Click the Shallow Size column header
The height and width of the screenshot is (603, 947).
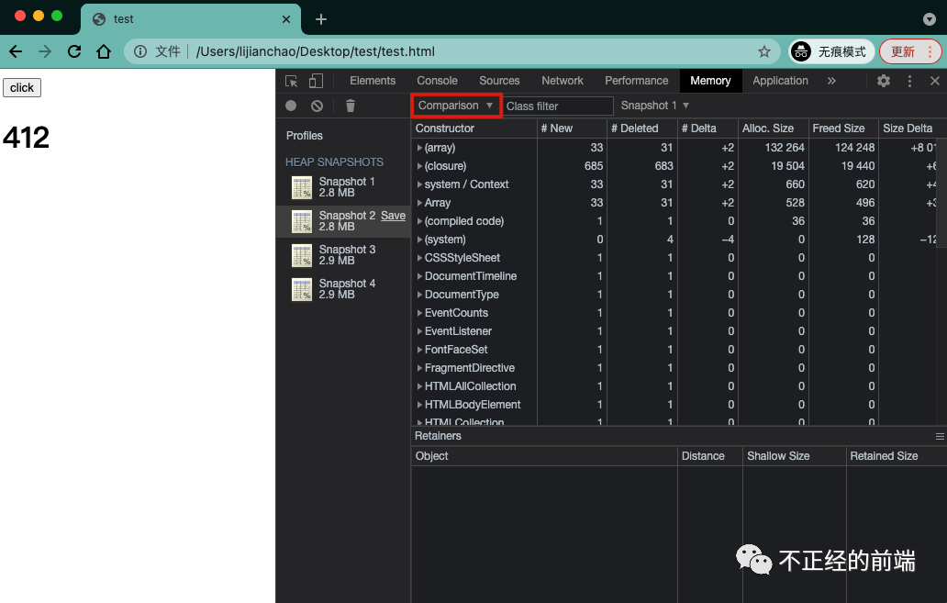point(794,456)
